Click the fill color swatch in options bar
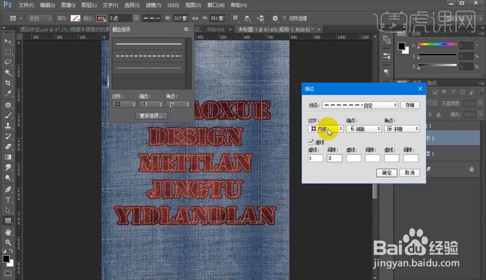 coord(75,18)
